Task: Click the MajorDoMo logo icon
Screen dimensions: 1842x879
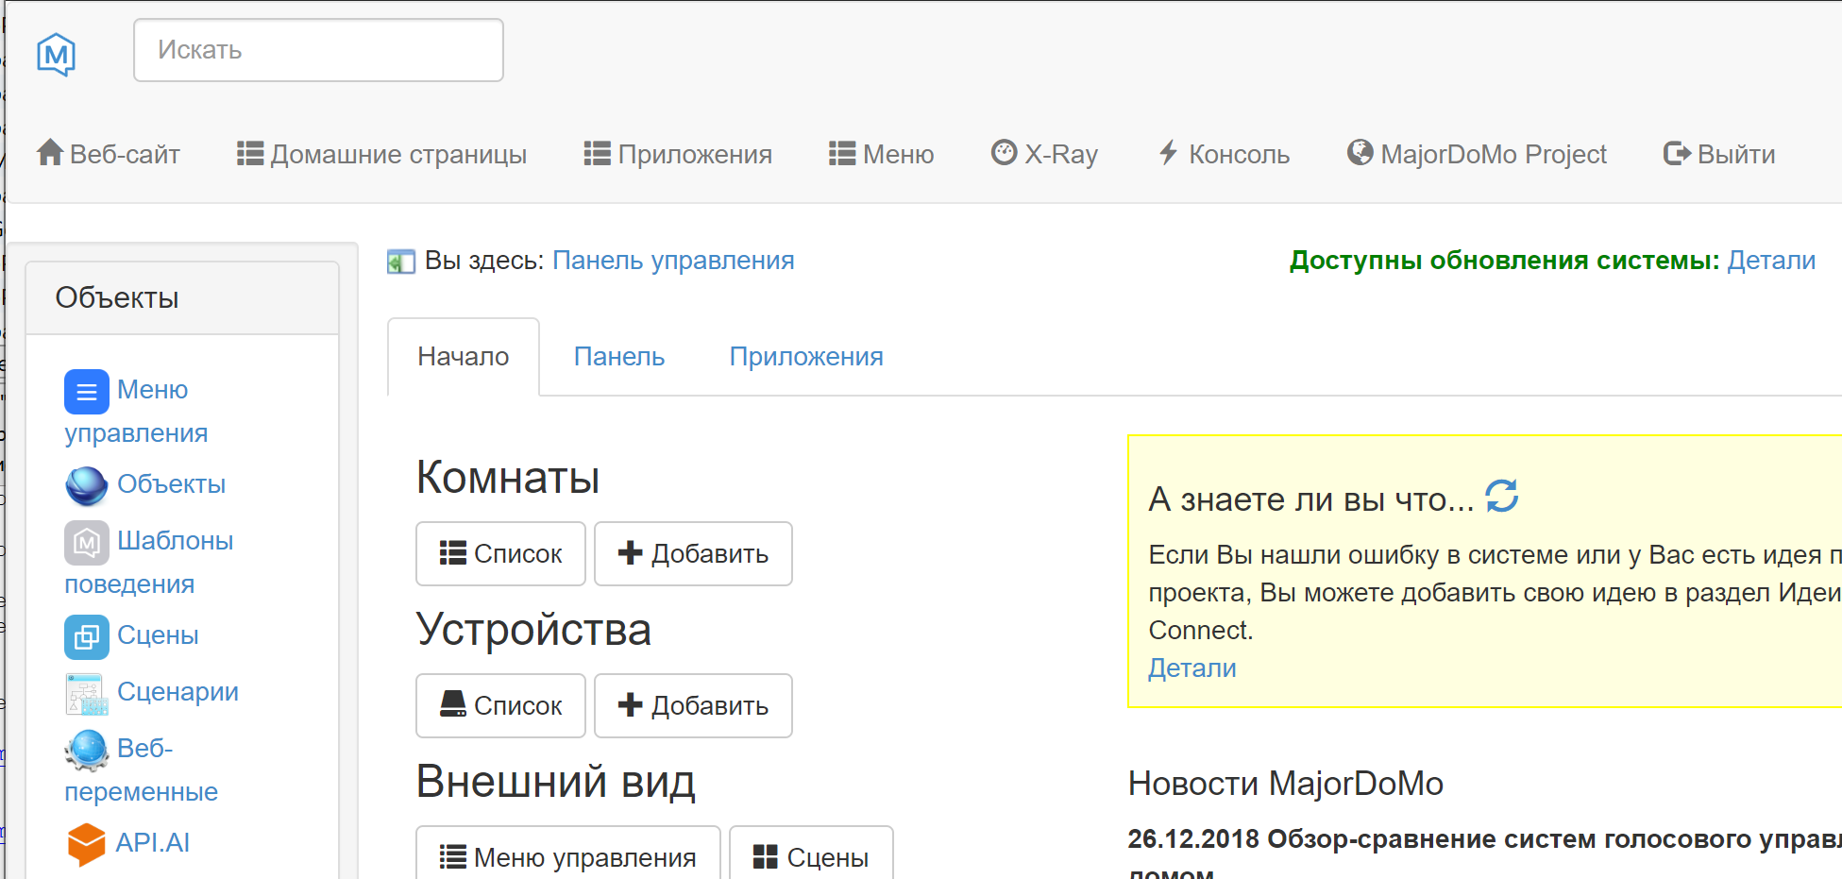Action: click(57, 54)
